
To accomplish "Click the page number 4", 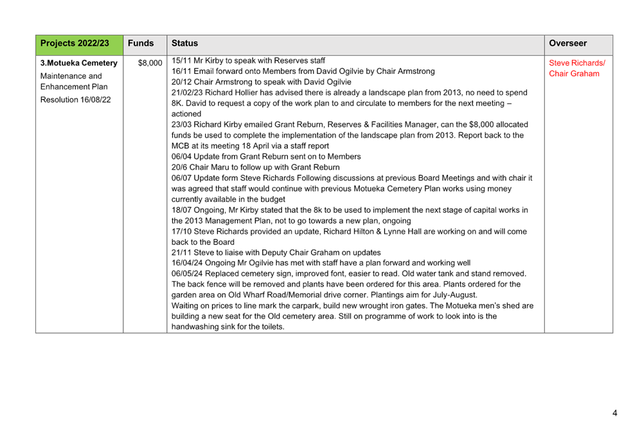I will click(615, 413).
